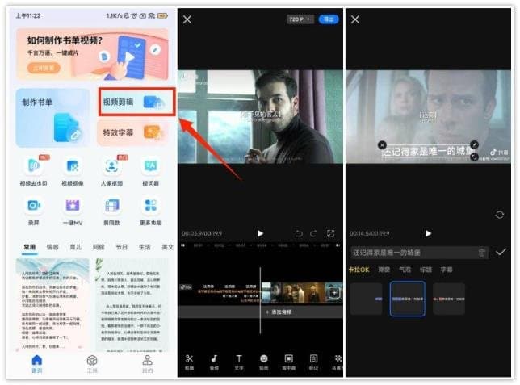Image resolution: width=520 pixels, height=385 pixels.
Task: Enter fullscreen preview in the editor
Action: [x=330, y=233]
